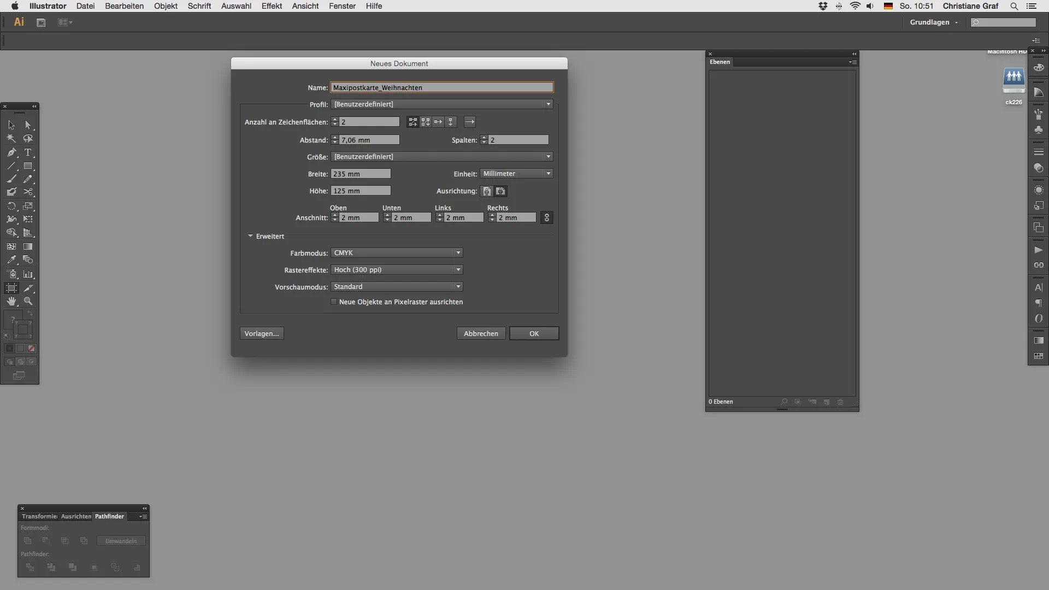Click the Abbrechen button
This screenshot has height=590, width=1049.
(481, 333)
